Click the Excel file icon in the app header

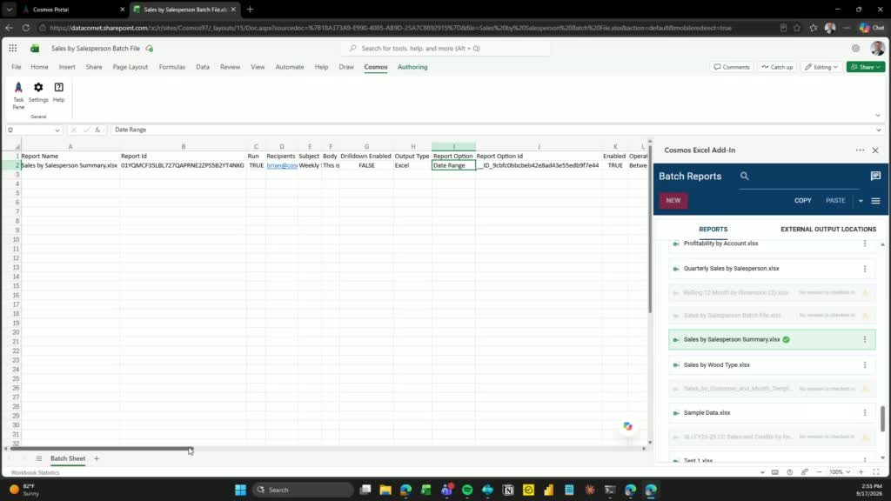(35, 49)
